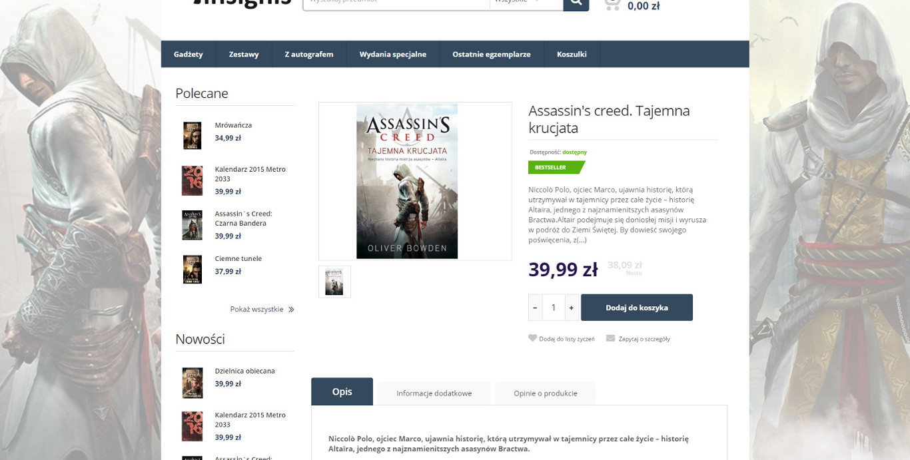Screen dimensions: 910x460
Task: Click the Kalendarz 2015 Metro 2033 cover in Polecane
Action: click(x=192, y=180)
